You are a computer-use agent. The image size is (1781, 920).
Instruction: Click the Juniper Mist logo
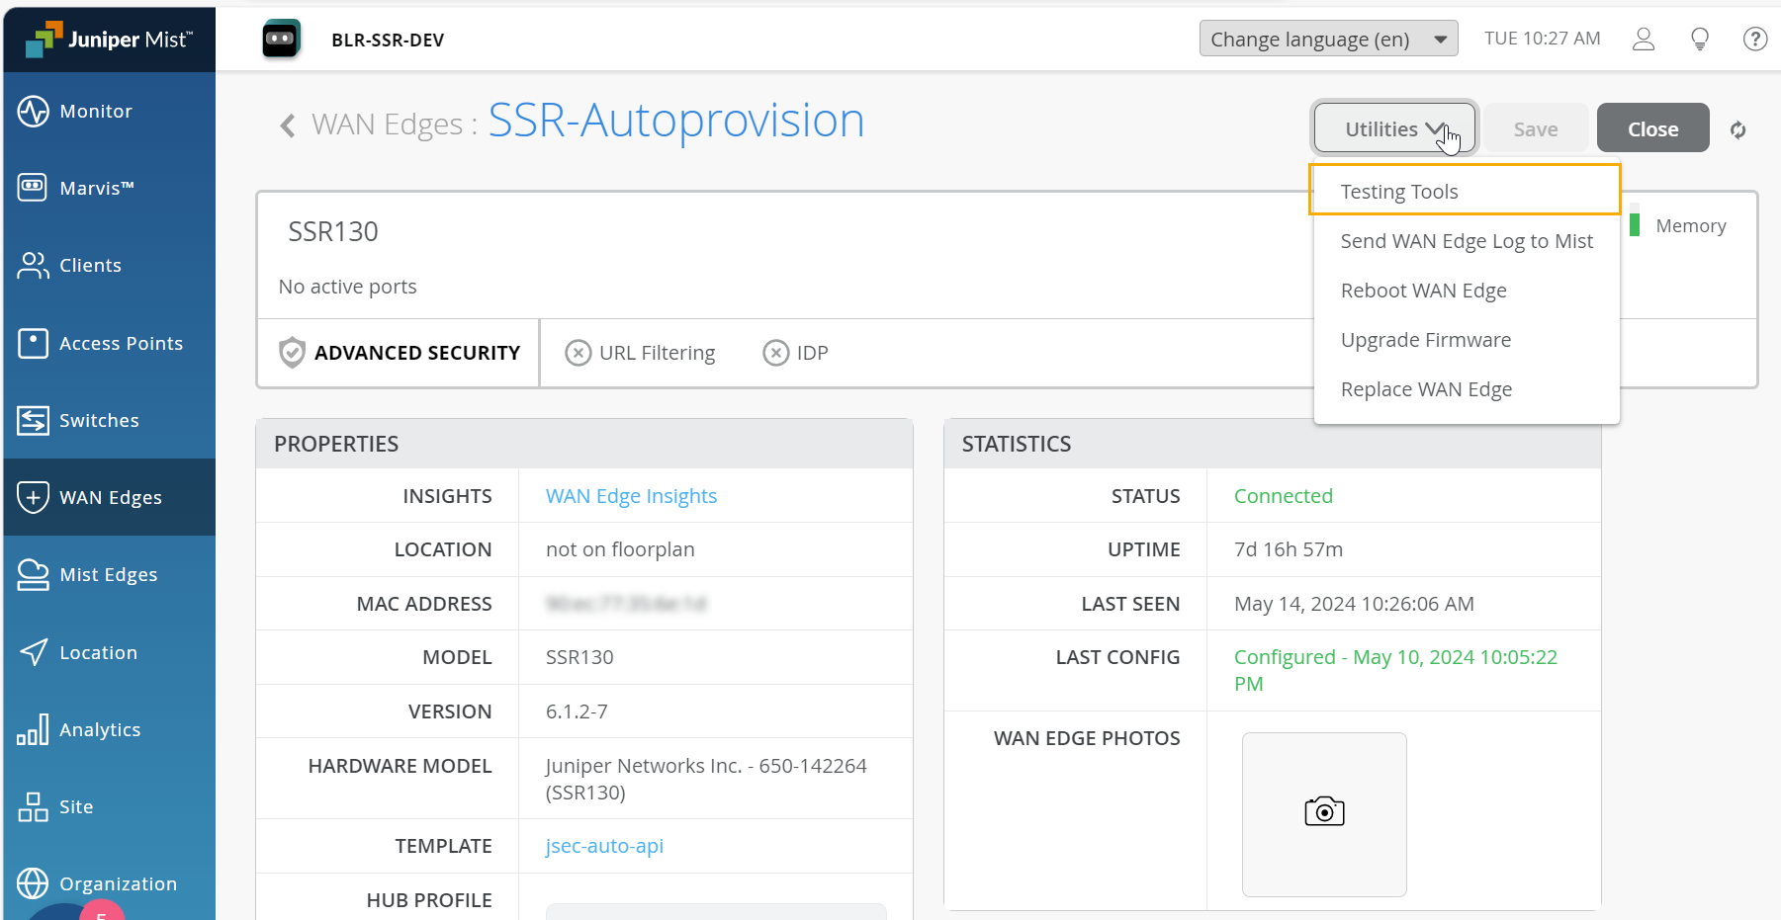(109, 40)
